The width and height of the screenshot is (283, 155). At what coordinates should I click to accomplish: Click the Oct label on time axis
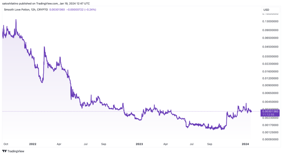(6, 144)
